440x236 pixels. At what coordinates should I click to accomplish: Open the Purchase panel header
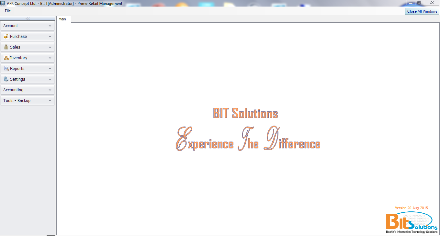[28, 37]
